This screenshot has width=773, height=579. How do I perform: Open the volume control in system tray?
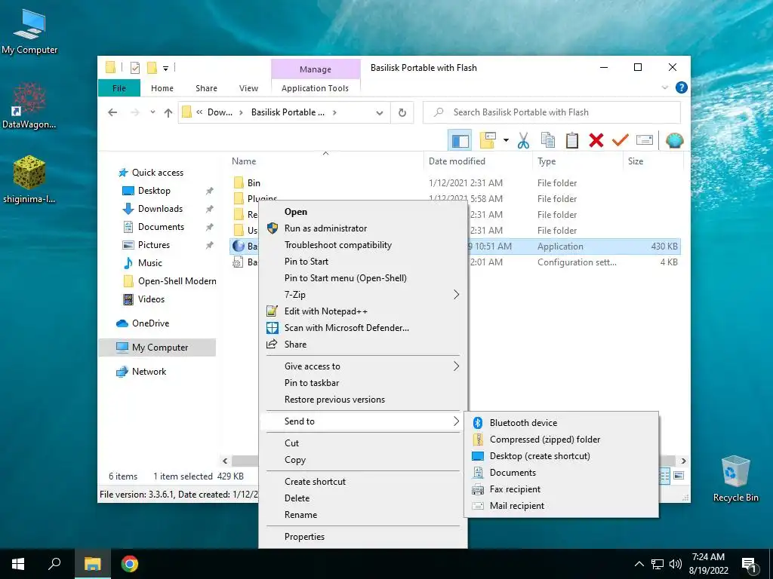click(676, 564)
